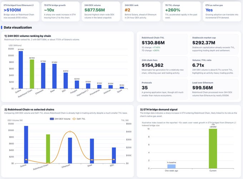Click the "+17.40%" 1D change value

coord(157,47)
